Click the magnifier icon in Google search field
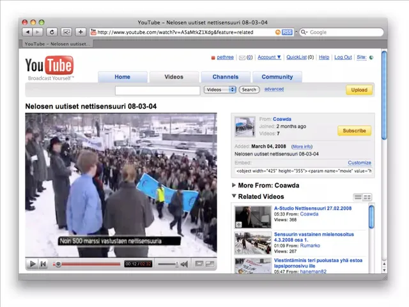Image resolution: width=409 pixels, height=307 pixels. coord(304,32)
